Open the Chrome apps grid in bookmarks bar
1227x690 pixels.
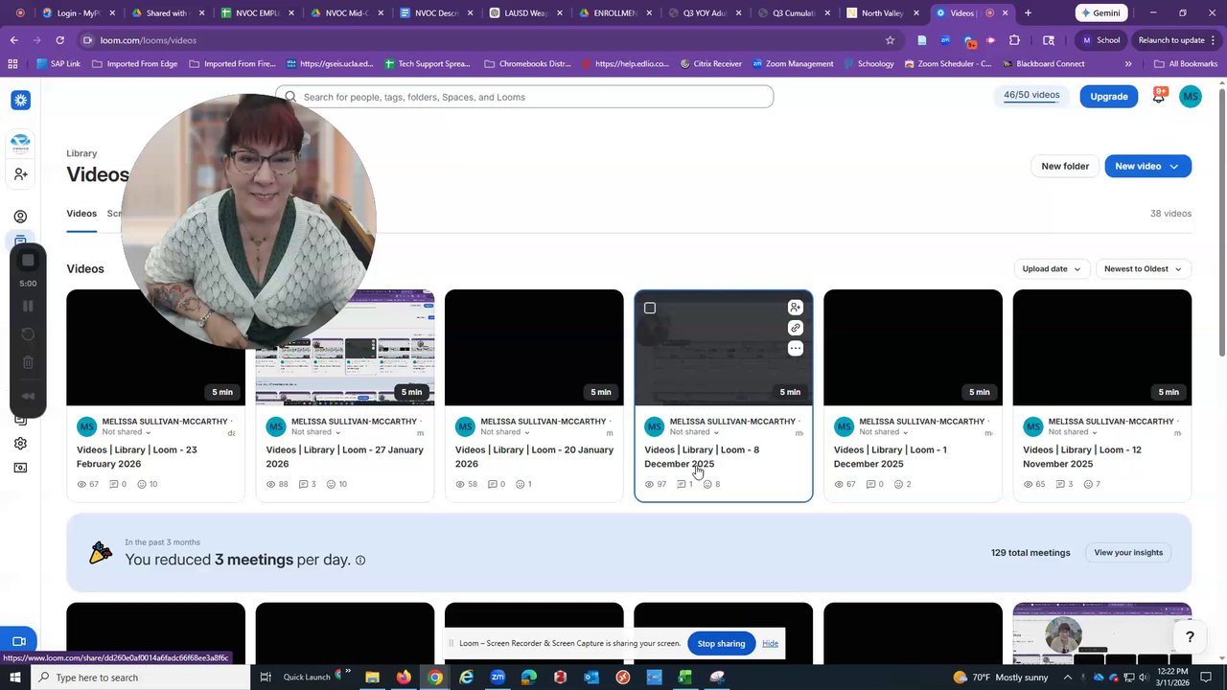[12, 64]
